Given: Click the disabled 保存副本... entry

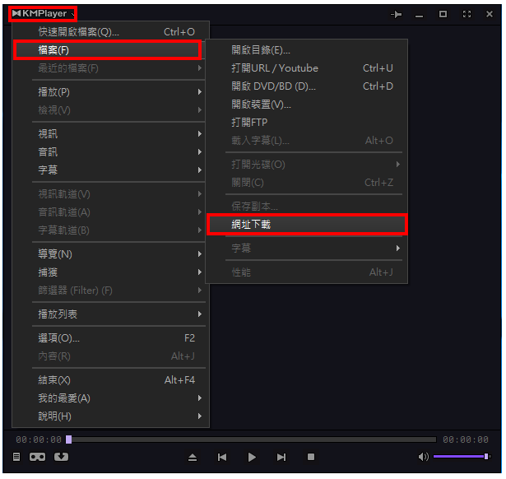Looking at the screenshot, I should click(307, 207).
